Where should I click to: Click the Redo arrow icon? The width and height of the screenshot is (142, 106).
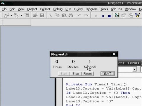[x=86, y=15]
